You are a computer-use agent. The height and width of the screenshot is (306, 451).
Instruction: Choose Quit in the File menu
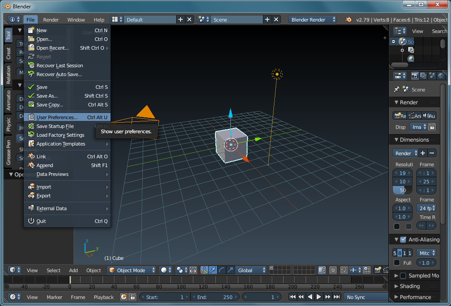click(x=67, y=221)
